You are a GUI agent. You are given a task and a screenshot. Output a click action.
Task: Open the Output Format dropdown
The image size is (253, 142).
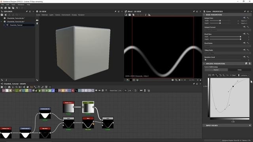[228, 30]
